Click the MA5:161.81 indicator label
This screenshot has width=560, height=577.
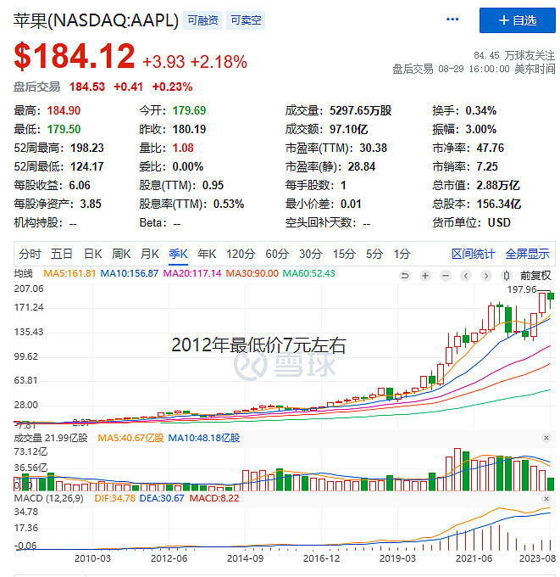pos(69,273)
